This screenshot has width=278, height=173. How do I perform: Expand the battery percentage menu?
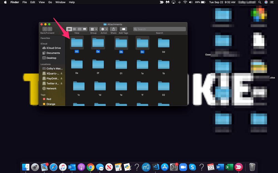tap(200, 2)
